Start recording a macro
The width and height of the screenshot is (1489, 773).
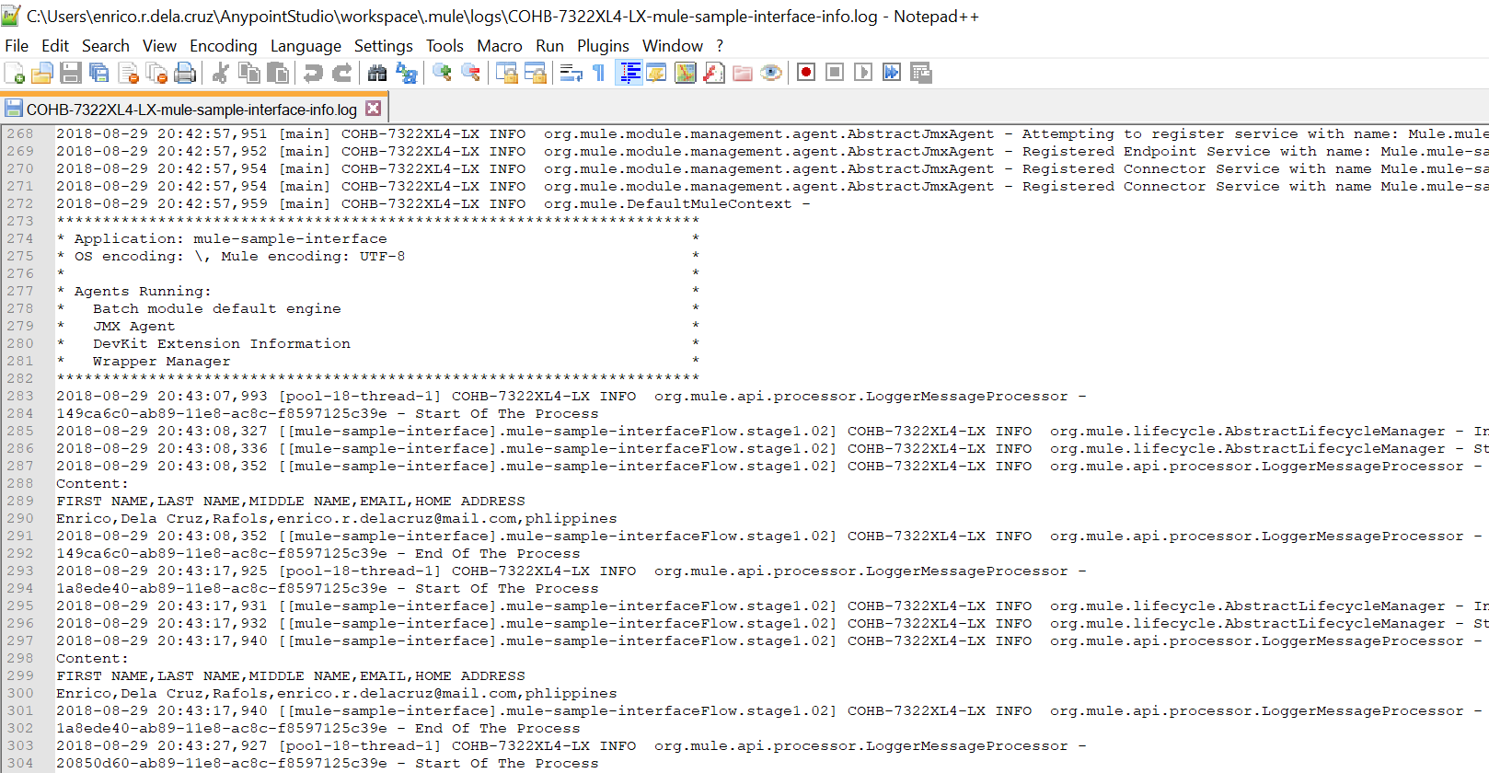(806, 73)
